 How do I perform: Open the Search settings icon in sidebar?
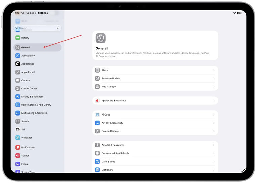(18, 121)
